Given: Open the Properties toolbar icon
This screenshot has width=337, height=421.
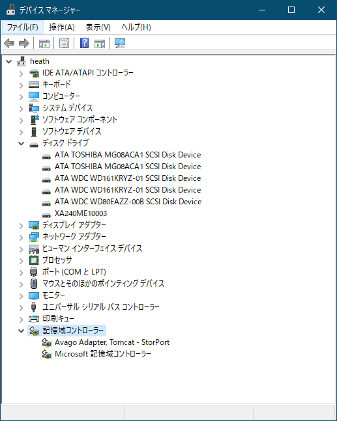Looking at the screenshot, I should (64, 43).
